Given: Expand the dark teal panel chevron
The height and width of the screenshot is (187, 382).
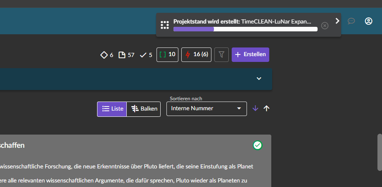Looking at the screenshot, I should [x=259, y=78].
